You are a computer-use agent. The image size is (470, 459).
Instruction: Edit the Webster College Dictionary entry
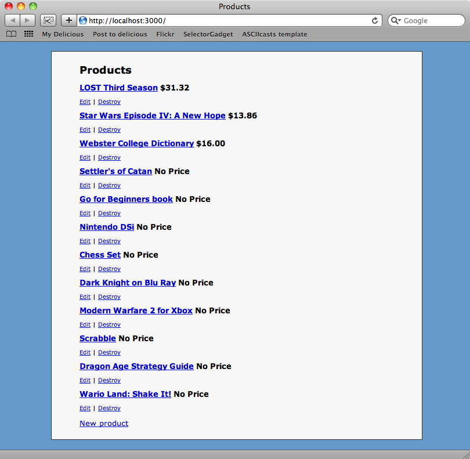(x=85, y=158)
